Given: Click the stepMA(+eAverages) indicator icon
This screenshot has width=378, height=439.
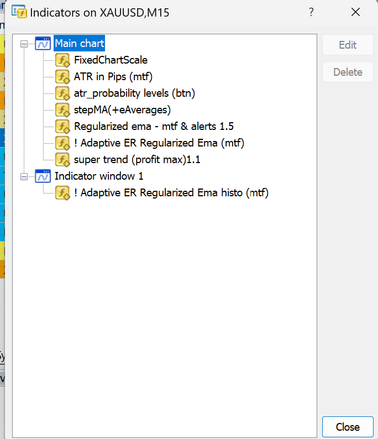Looking at the screenshot, I should point(62,109).
